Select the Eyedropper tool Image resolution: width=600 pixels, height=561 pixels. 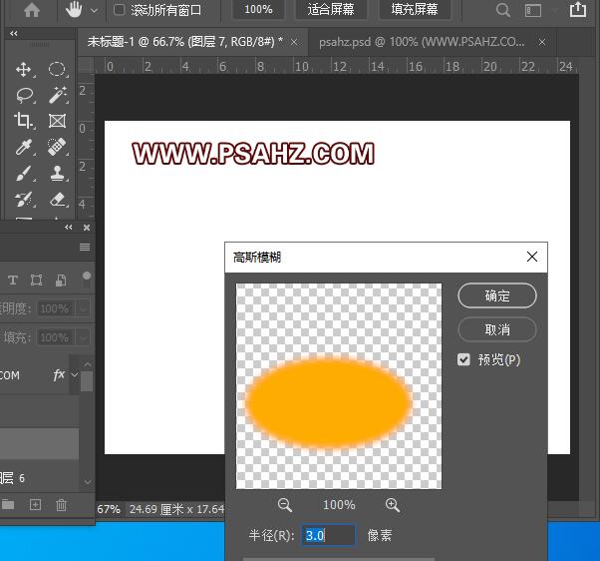[25, 147]
